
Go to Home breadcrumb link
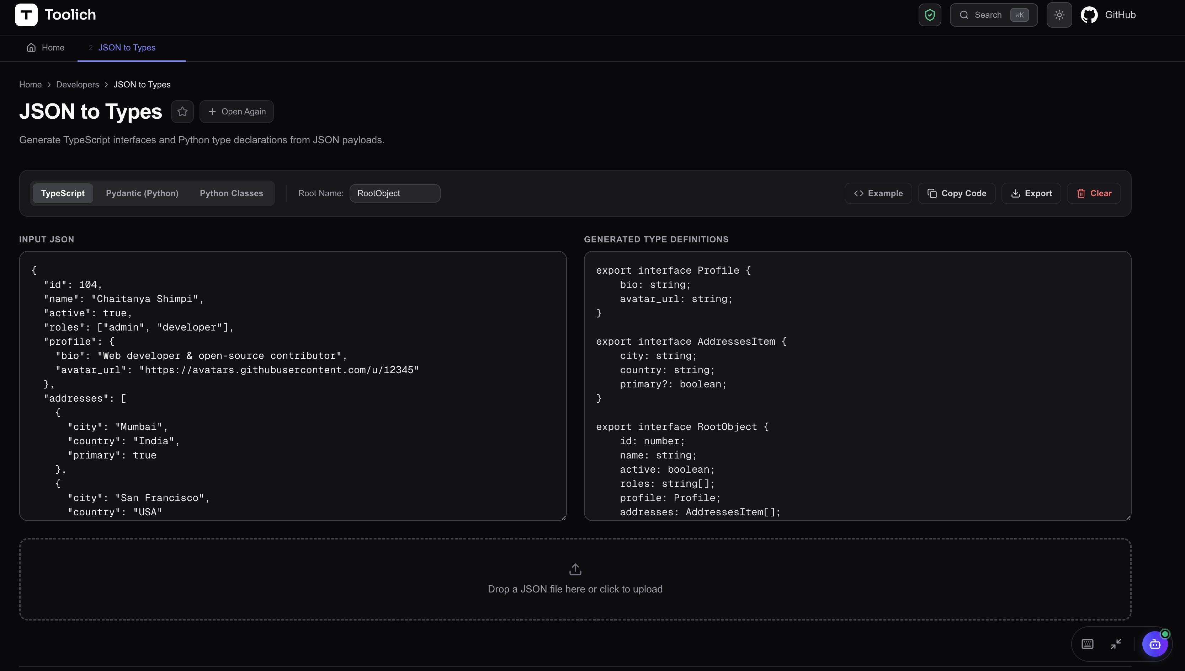[x=31, y=85]
